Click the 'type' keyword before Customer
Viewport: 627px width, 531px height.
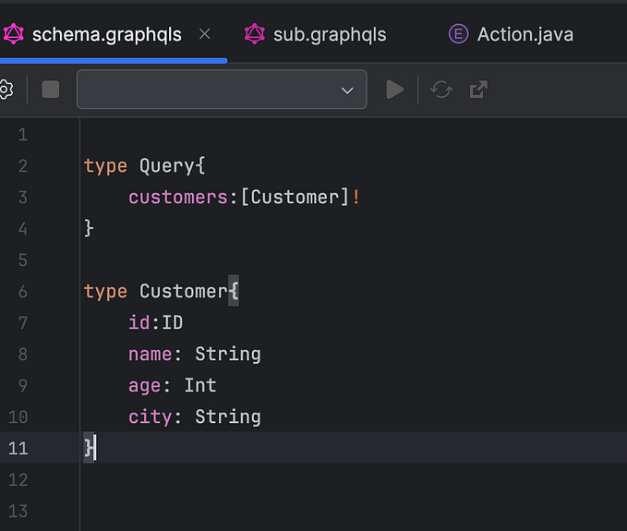coord(105,292)
